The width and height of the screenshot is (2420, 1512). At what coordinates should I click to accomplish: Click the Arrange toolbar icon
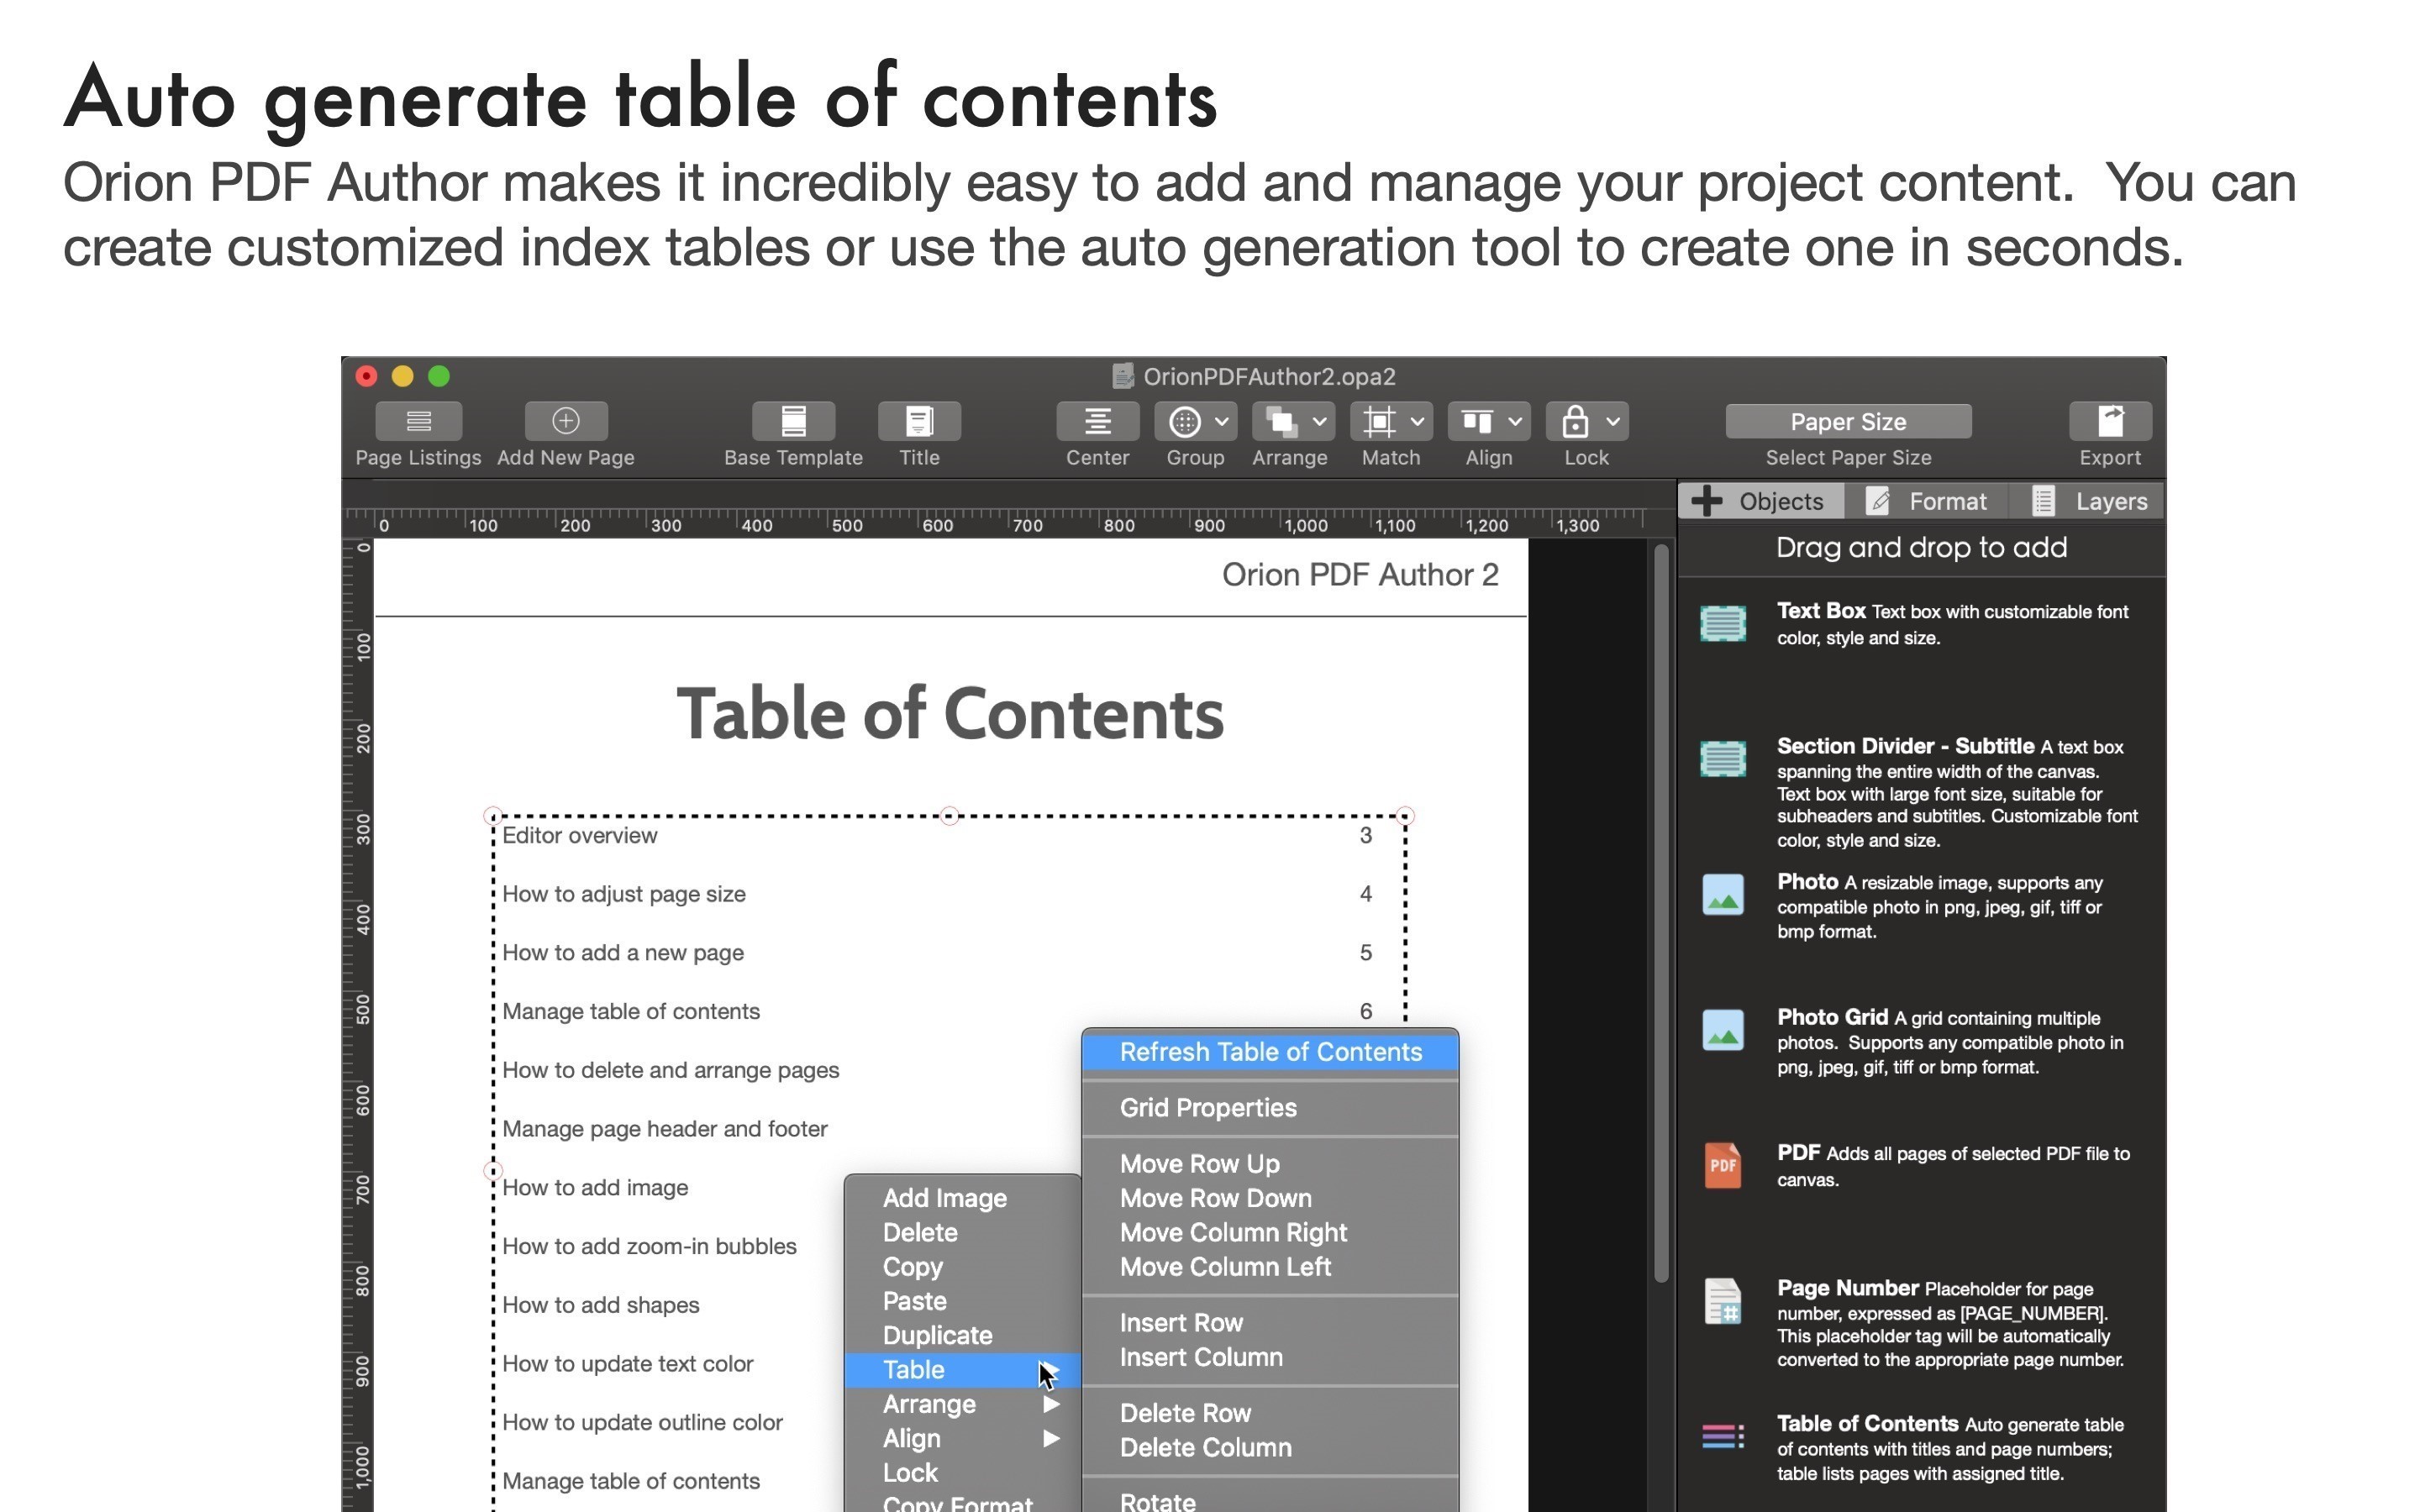1281,421
